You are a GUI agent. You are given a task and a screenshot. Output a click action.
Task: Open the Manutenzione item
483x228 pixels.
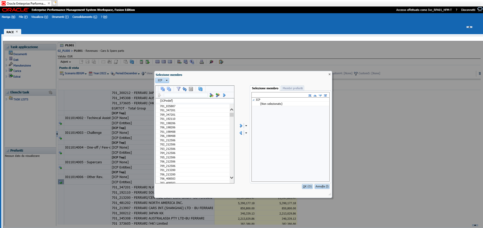click(x=22, y=65)
